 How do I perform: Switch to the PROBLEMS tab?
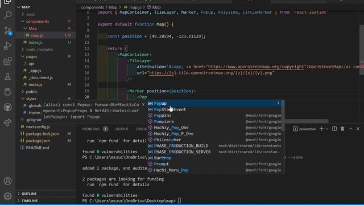pyautogui.click(x=91, y=129)
